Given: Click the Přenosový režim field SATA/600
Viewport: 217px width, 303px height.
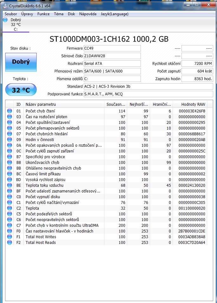Looking at the screenshot, I should (112, 71).
